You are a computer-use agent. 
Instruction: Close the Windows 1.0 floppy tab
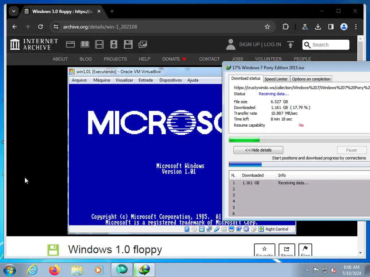pyautogui.click(x=99, y=11)
